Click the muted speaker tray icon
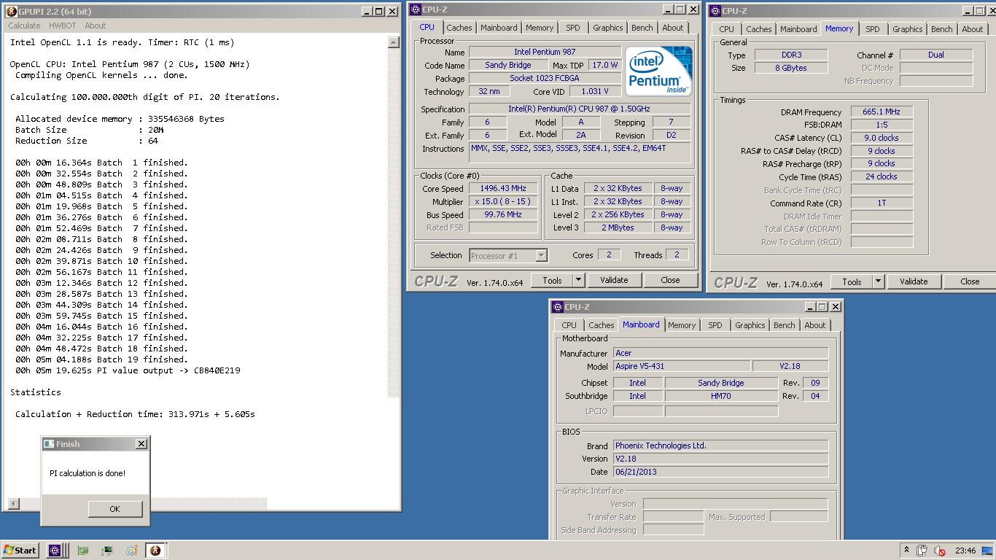The height and width of the screenshot is (560, 996). [939, 551]
